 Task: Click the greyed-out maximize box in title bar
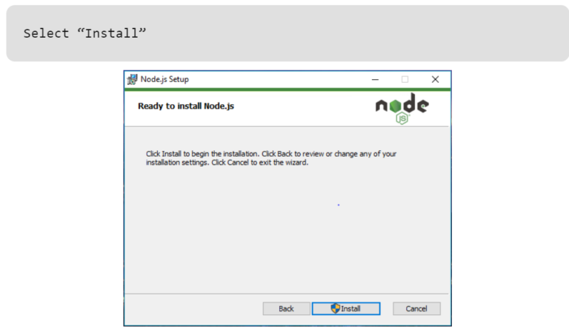tap(405, 79)
